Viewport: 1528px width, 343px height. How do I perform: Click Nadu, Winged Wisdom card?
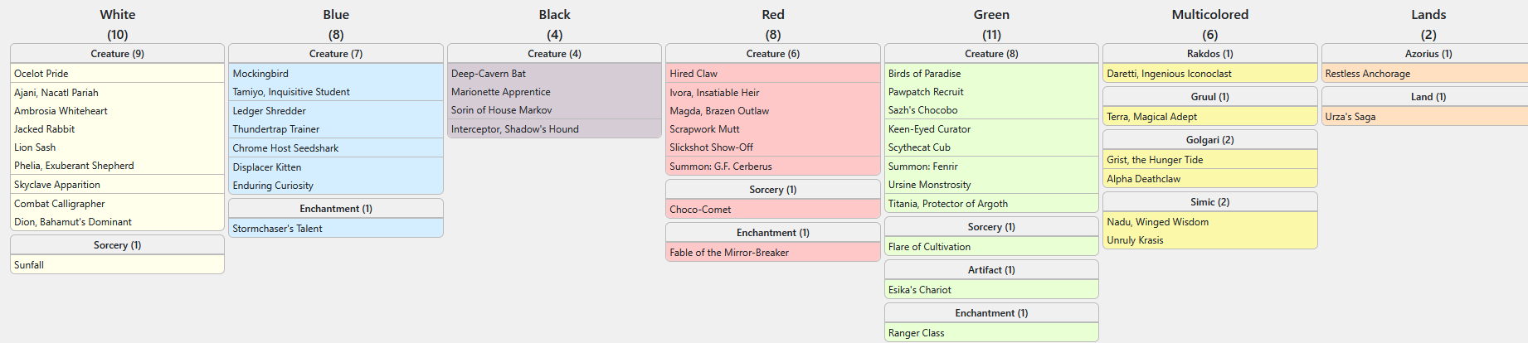1157,222
